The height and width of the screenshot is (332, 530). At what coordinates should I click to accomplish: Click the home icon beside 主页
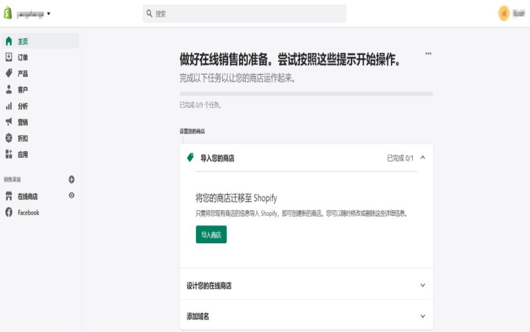coord(9,41)
